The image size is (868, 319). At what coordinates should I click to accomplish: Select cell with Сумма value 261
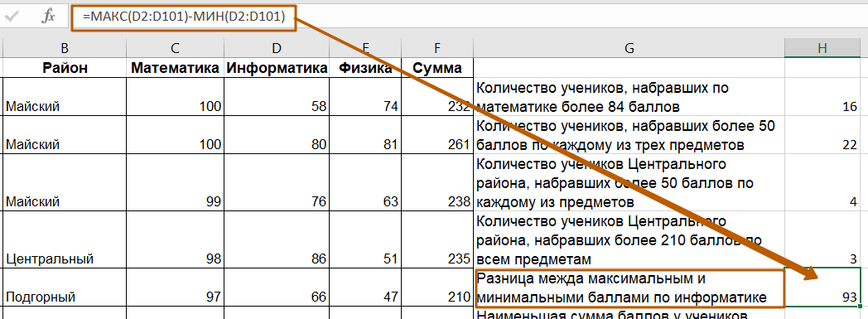pos(438,134)
